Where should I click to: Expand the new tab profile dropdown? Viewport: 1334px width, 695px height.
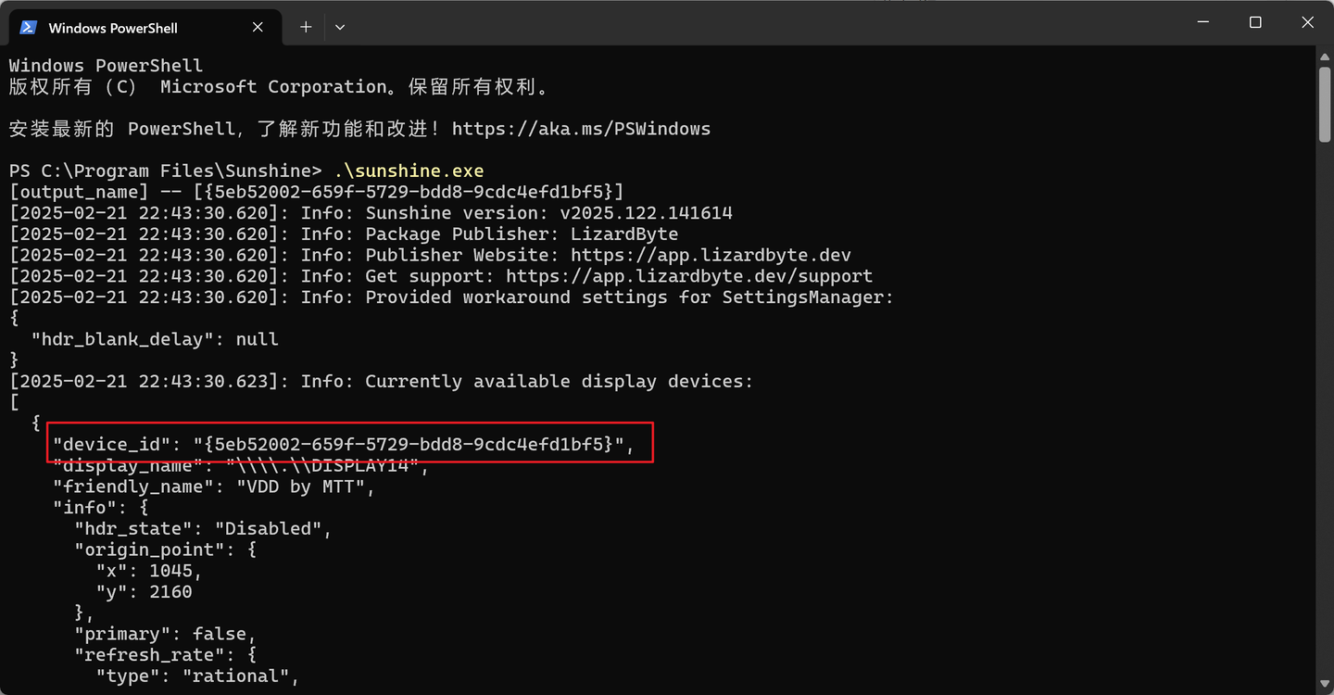click(340, 28)
